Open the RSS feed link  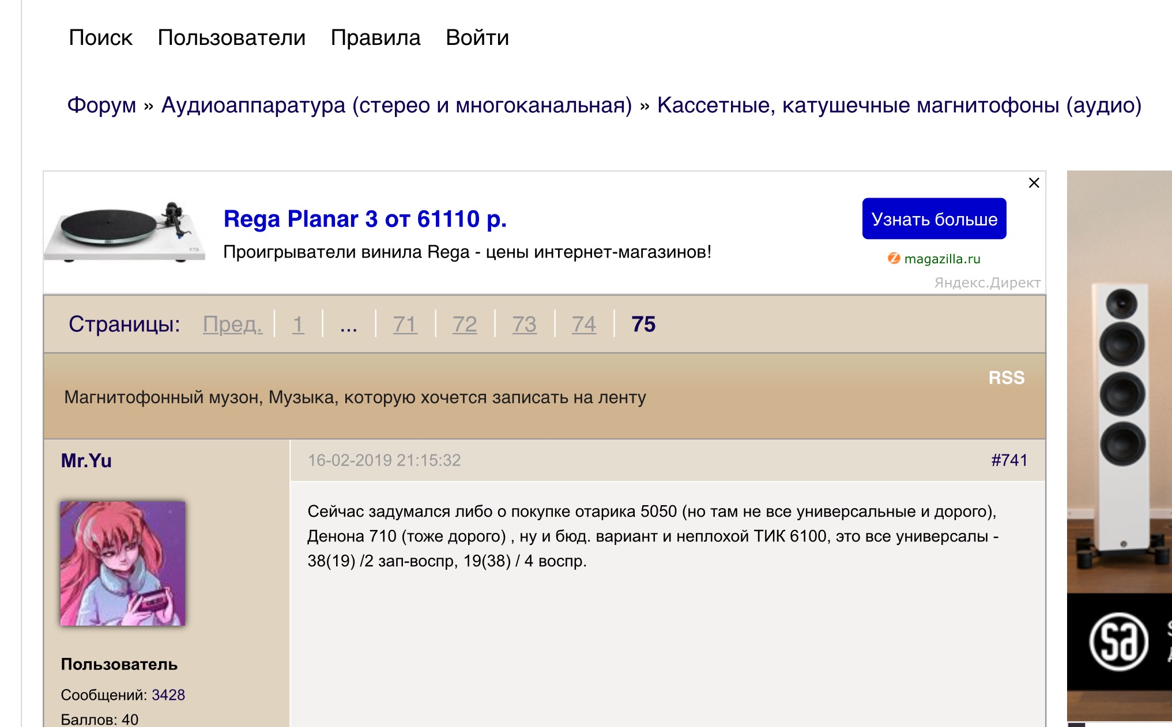(1006, 378)
